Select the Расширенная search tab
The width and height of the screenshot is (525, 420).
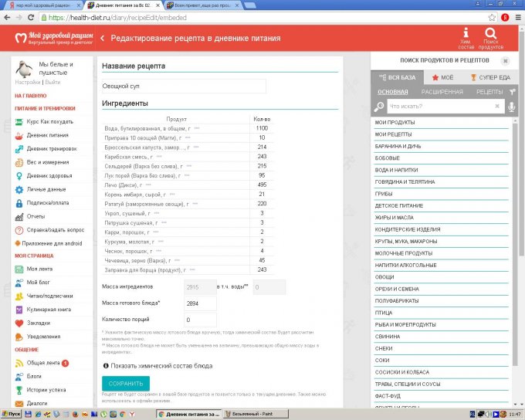(442, 91)
